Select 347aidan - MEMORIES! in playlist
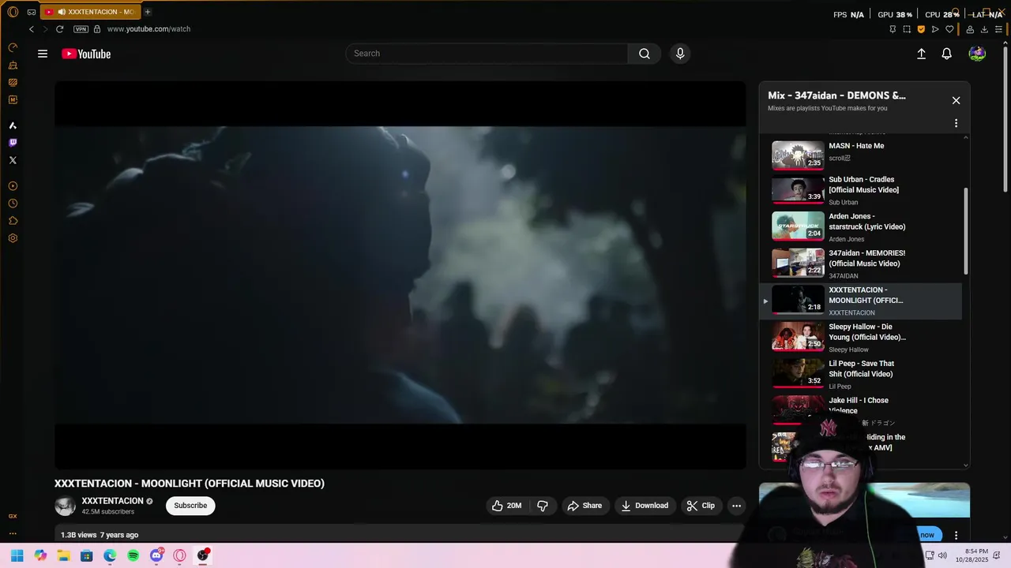 pyautogui.click(x=861, y=264)
